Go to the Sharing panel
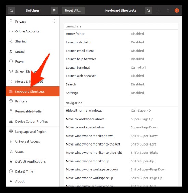Image resolution: width=188 pixels, height=193 pixels. click(x=33, y=41)
